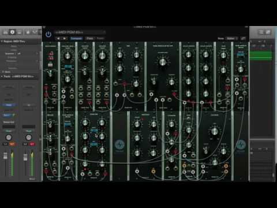Click the link icon in plug-in header

pyautogui.click(x=243, y=38)
